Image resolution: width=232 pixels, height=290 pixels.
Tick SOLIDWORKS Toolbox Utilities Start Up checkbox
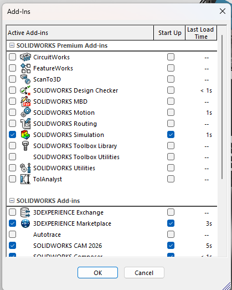[171, 157]
